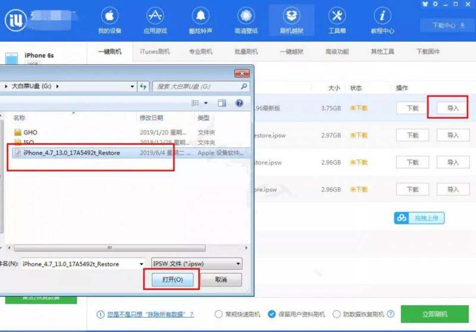Screen dimensions: 476x332
Task: Switch to 高级功能 tab
Action: pos(337,52)
